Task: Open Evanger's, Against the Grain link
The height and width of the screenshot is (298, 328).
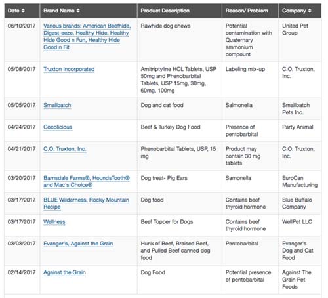Action: 78,244
